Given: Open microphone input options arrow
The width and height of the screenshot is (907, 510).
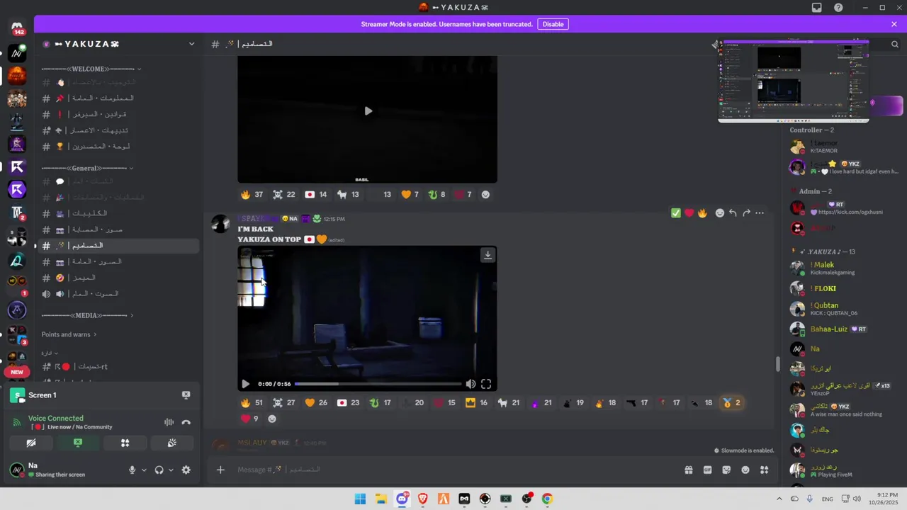Looking at the screenshot, I should point(144,470).
